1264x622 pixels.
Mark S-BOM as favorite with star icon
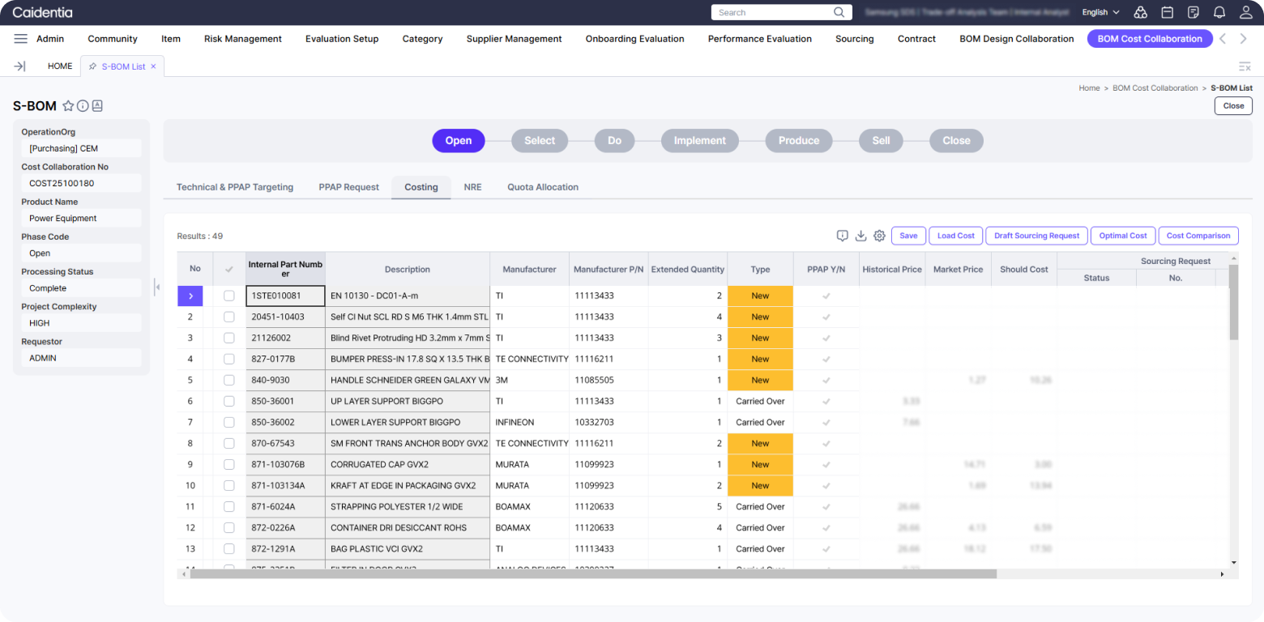(x=68, y=106)
